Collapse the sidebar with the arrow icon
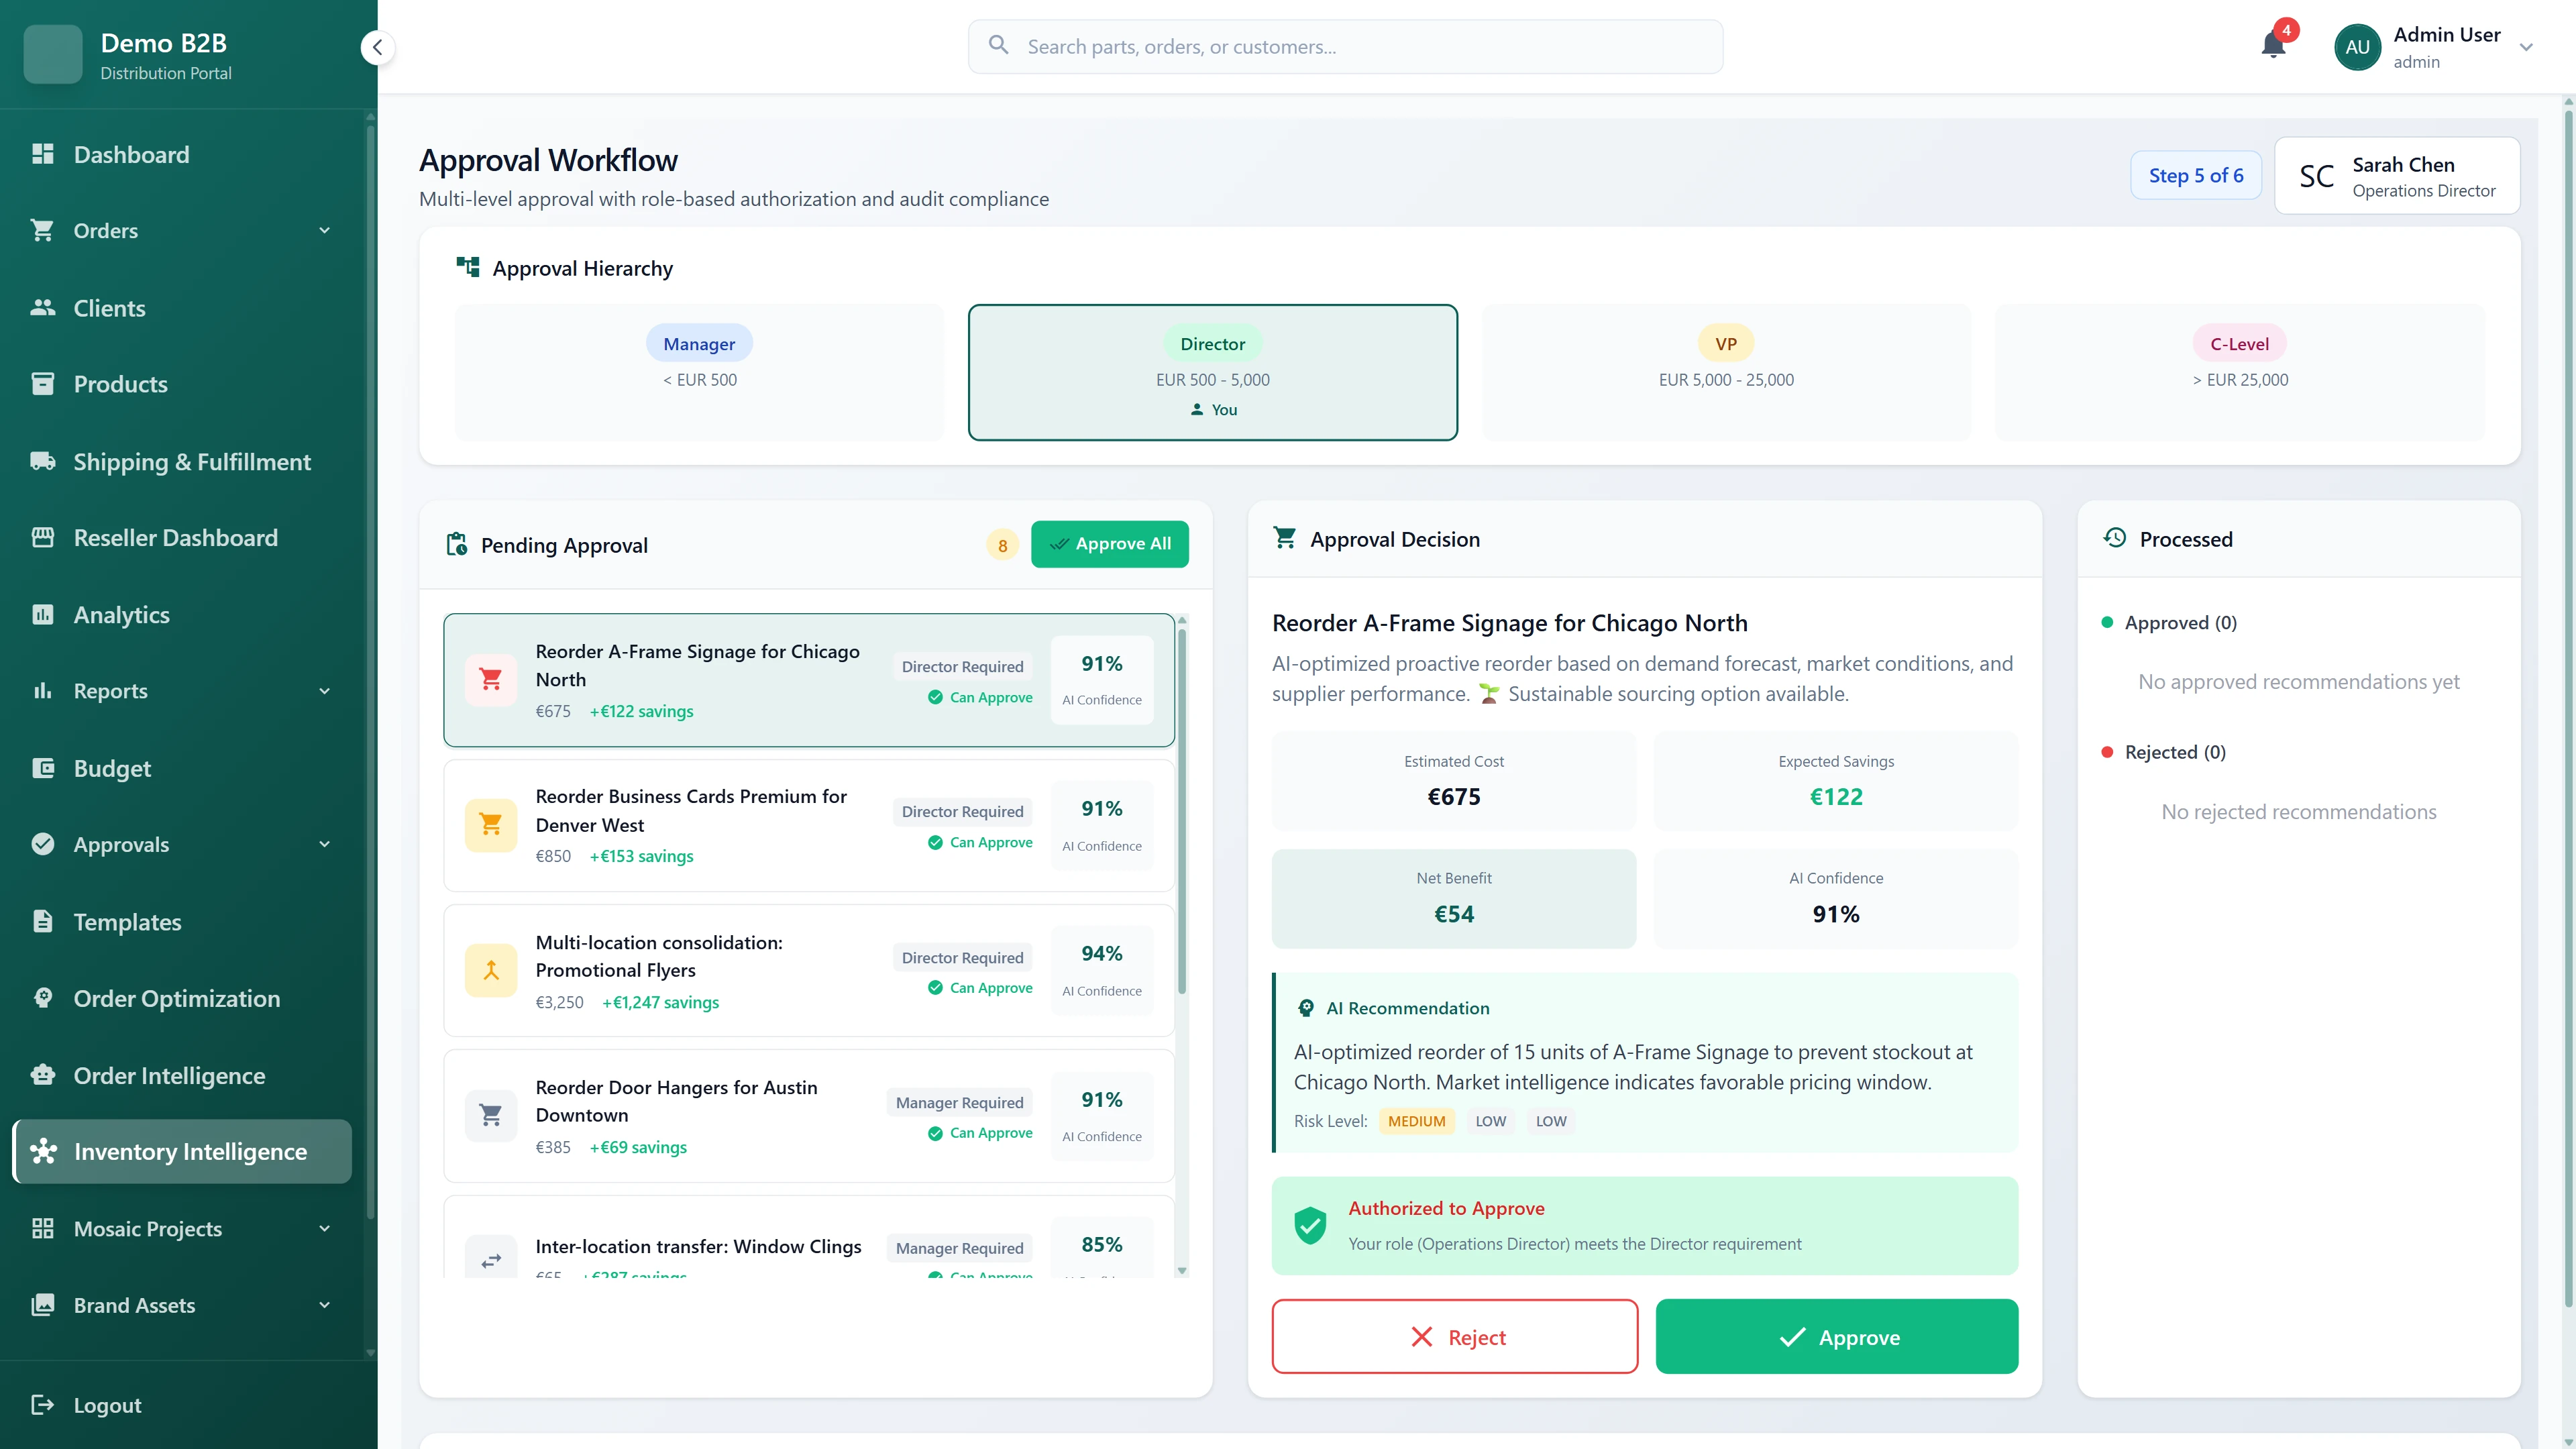This screenshot has width=2576, height=1449. (x=377, y=46)
